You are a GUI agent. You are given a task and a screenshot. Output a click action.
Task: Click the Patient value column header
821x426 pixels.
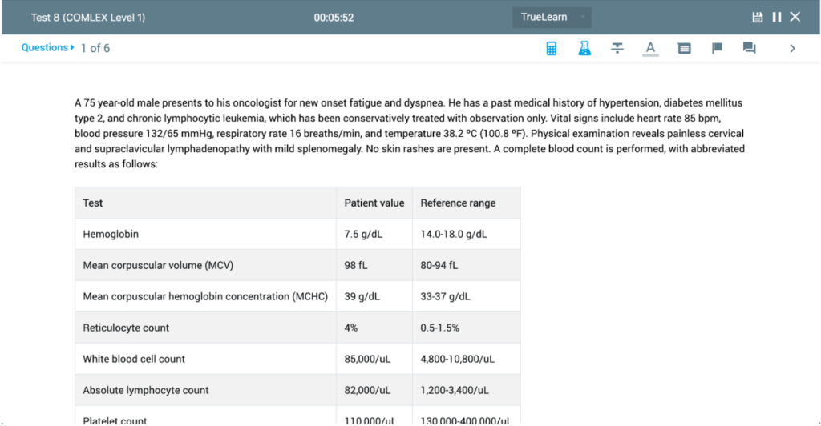pos(374,203)
